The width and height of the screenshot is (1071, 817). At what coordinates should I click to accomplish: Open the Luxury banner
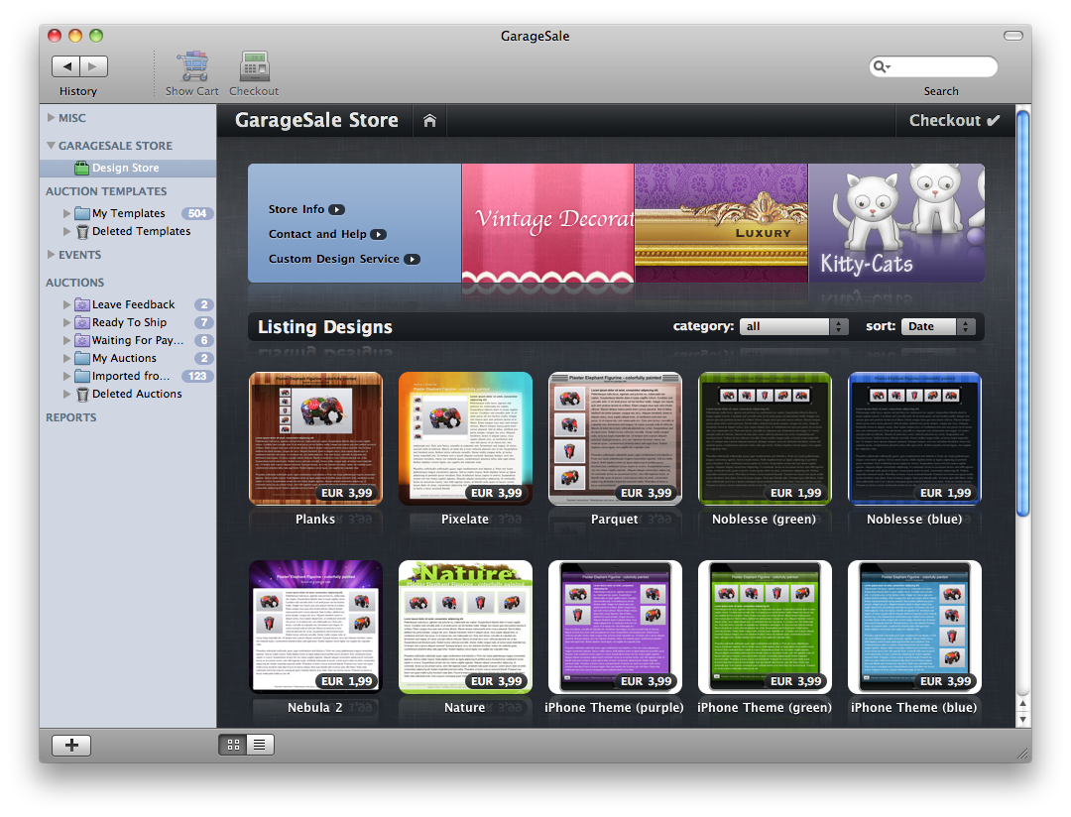721,223
